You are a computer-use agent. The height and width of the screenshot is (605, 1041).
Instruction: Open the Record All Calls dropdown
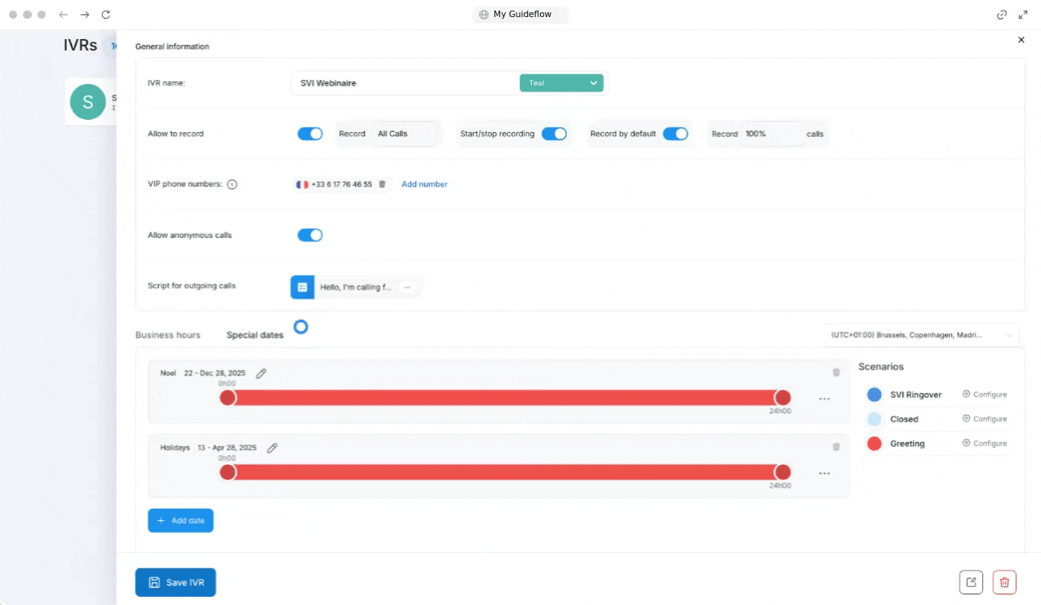point(405,134)
